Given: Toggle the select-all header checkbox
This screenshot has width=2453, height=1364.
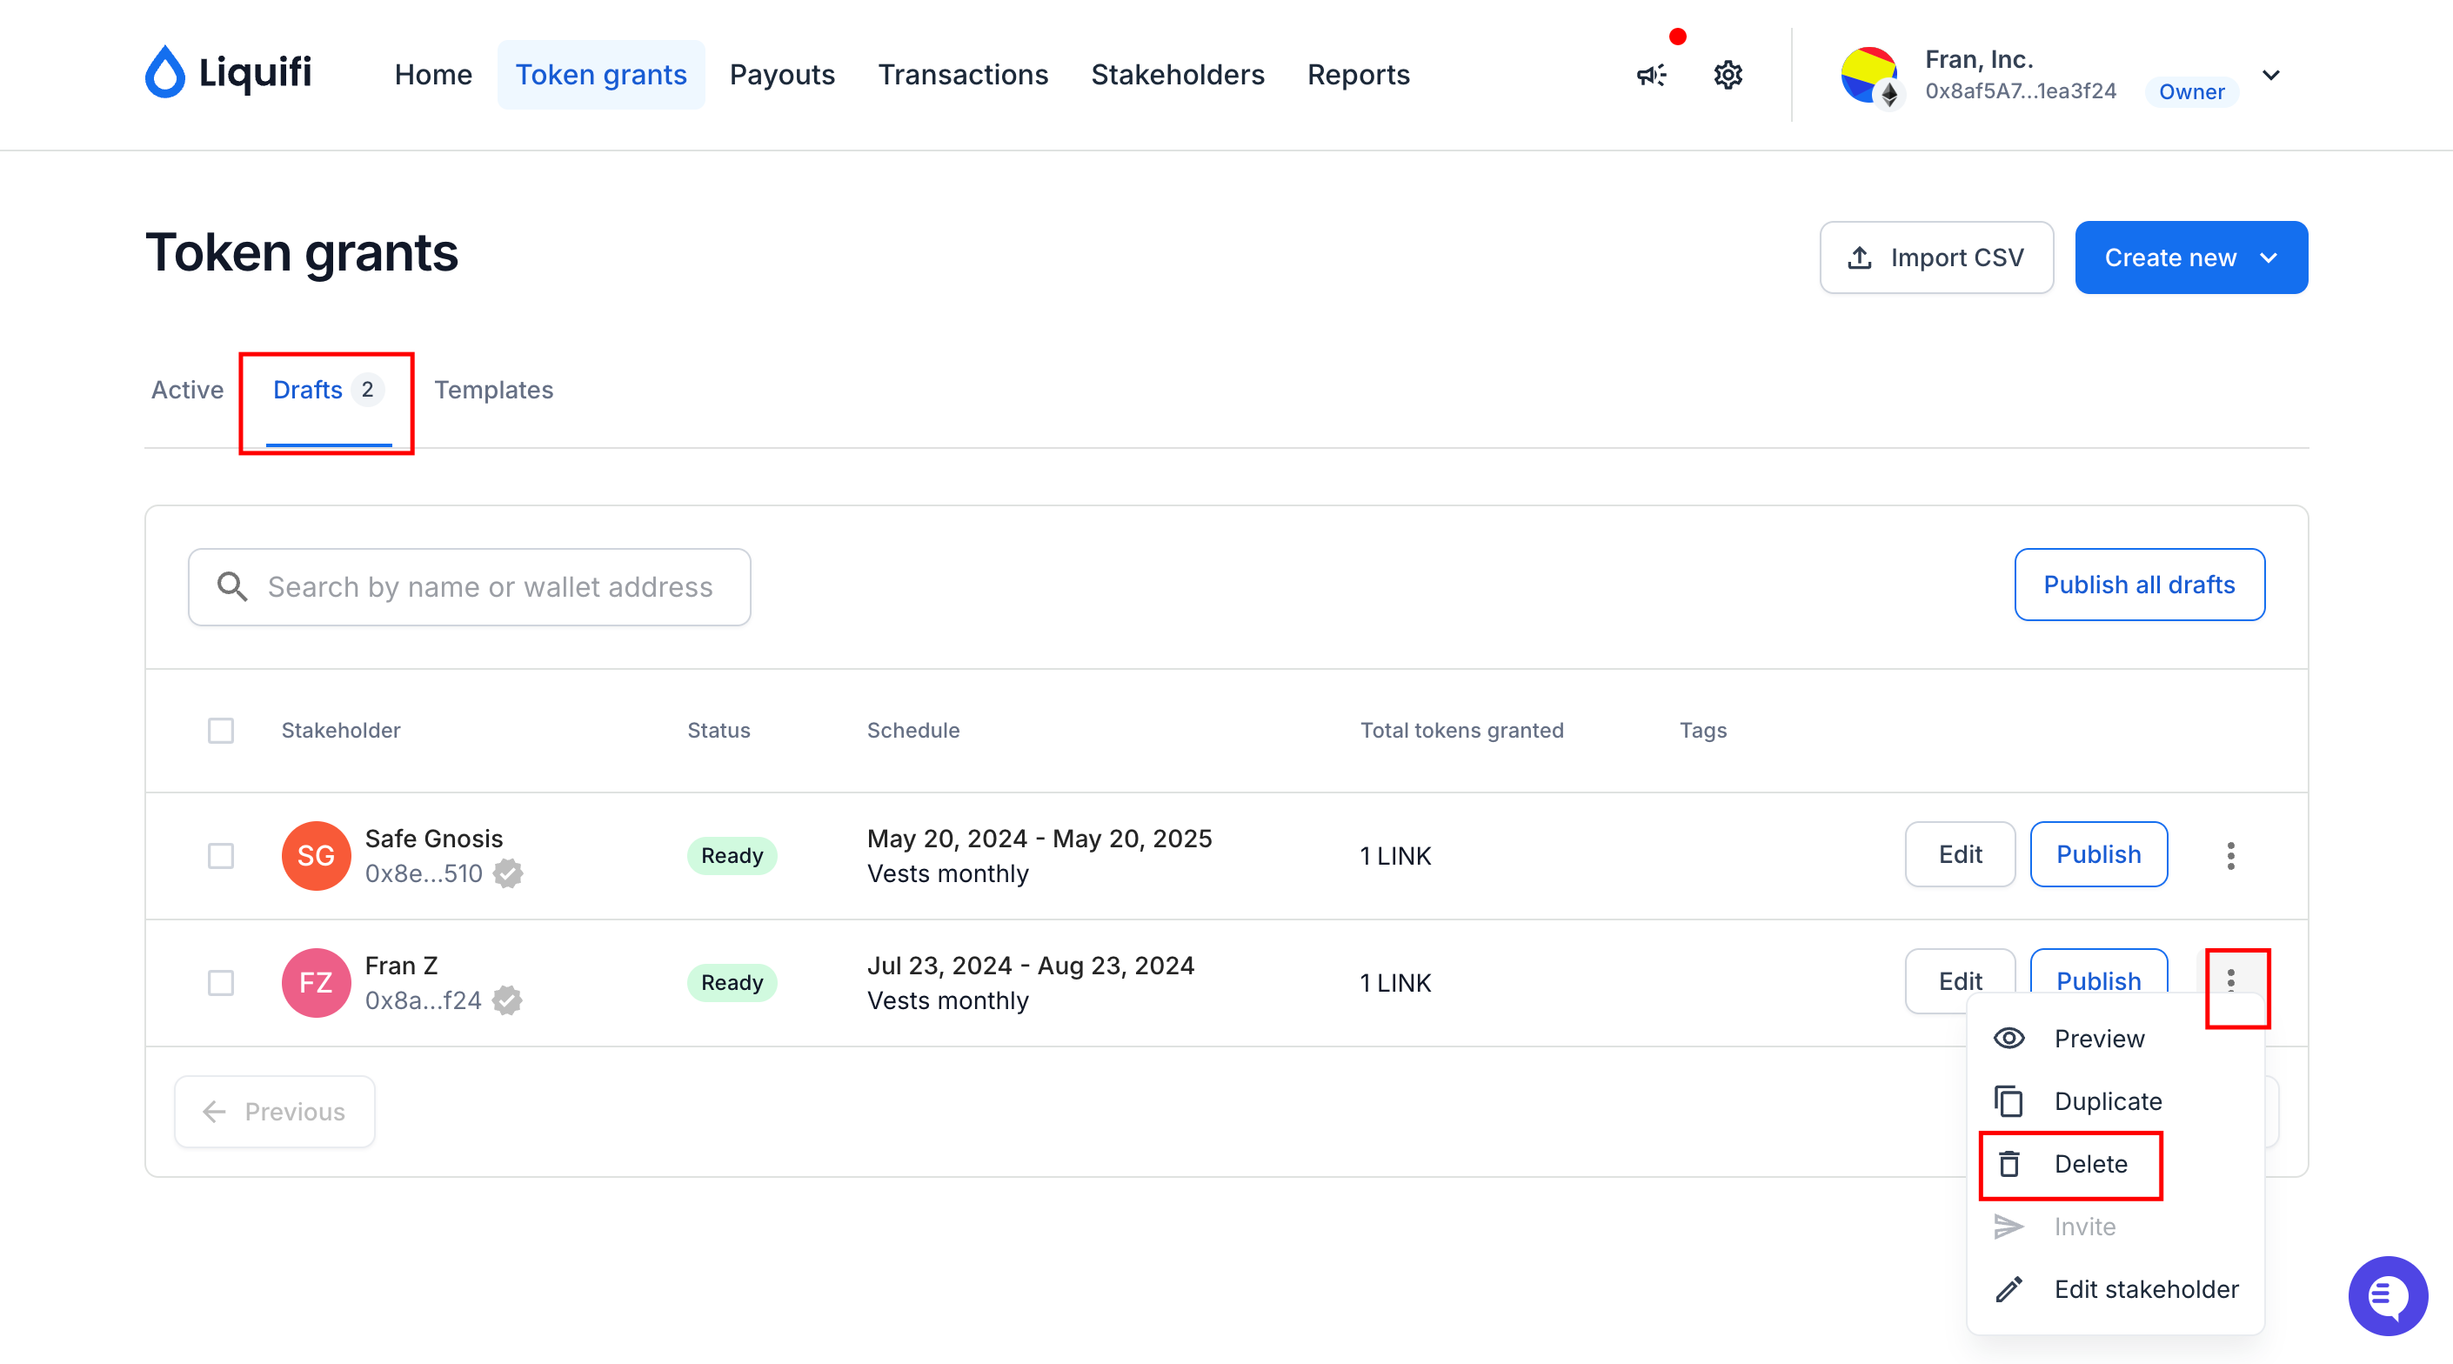Looking at the screenshot, I should point(221,731).
